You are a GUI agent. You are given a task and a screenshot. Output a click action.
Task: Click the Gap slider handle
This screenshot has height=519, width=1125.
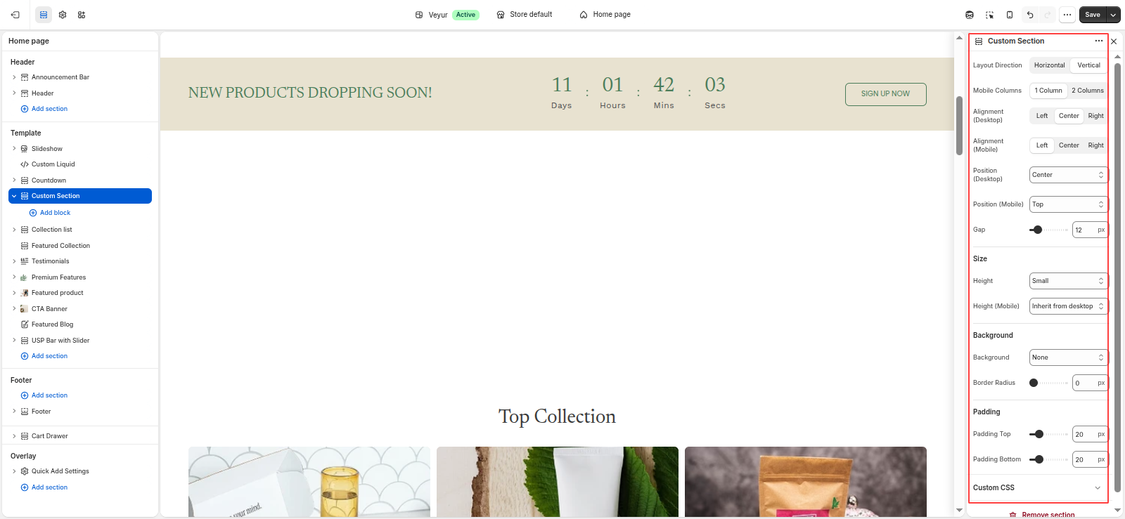click(x=1038, y=230)
